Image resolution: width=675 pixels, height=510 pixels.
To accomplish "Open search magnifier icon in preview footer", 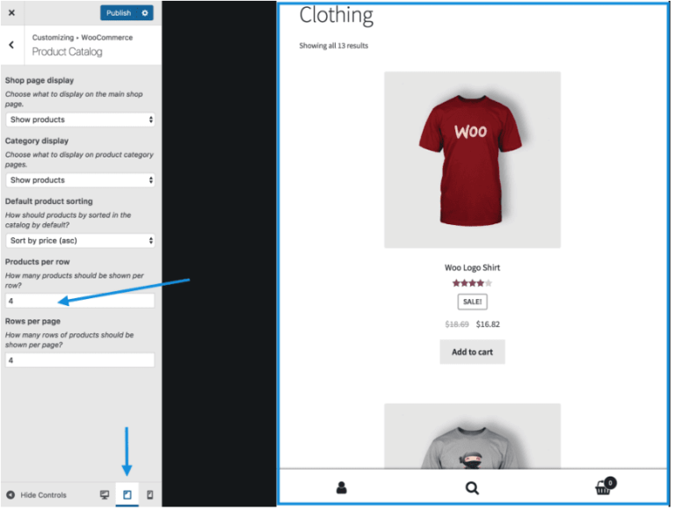I will [472, 488].
